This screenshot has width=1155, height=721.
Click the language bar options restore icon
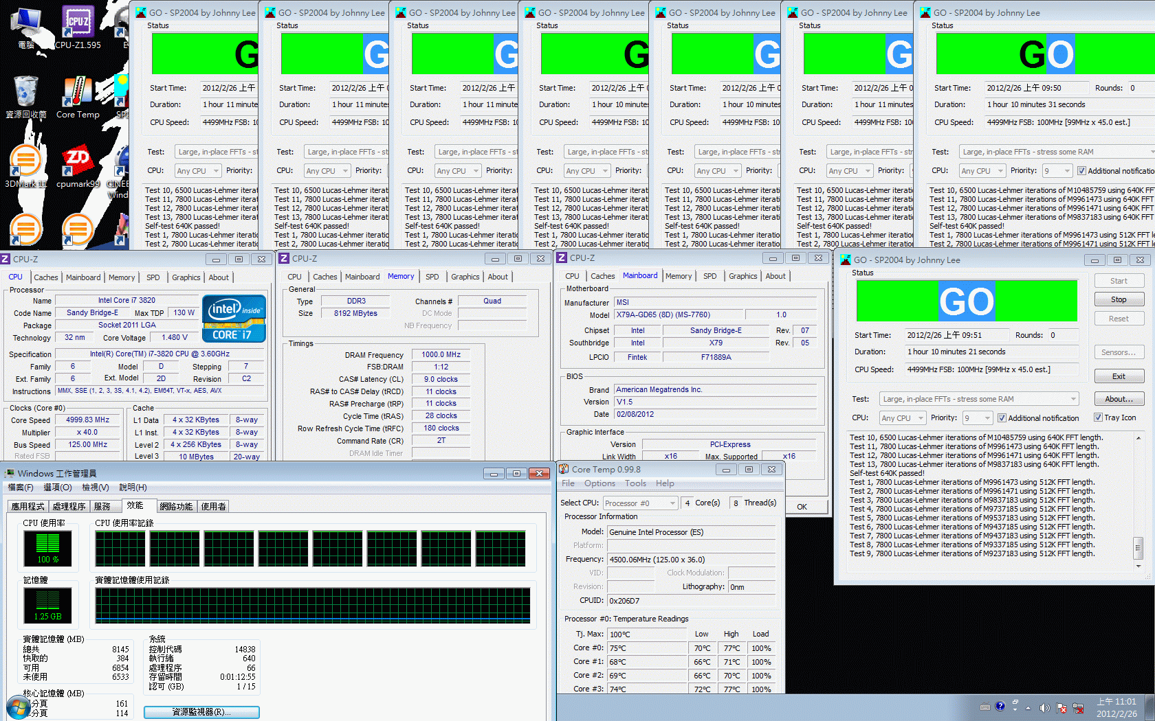coord(1015,702)
